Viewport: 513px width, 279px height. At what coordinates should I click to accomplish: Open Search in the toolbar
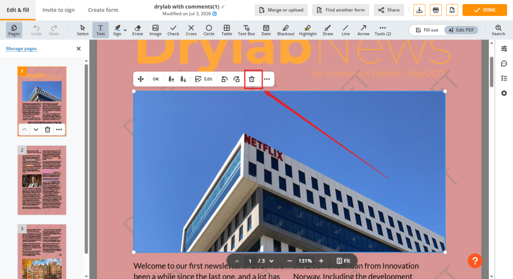click(x=498, y=30)
